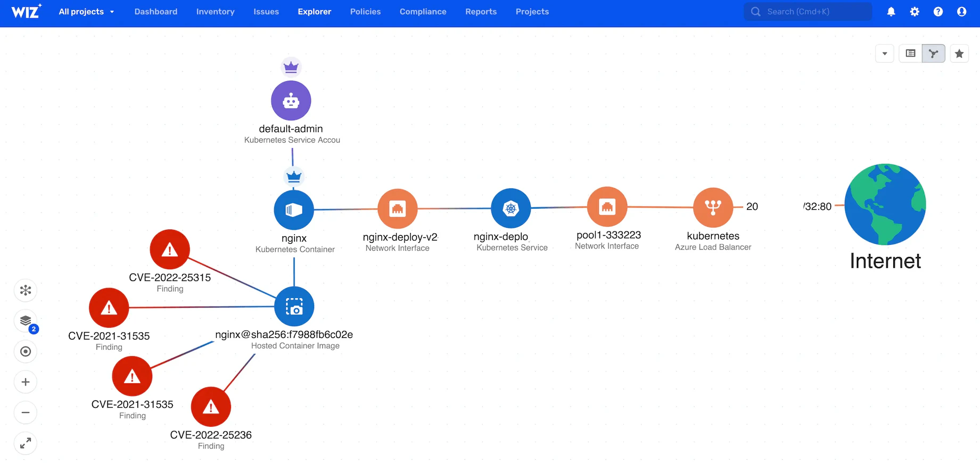Open settings gear in top bar
The width and height of the screenshot is (980, 463).
click(x=915, y=12)
